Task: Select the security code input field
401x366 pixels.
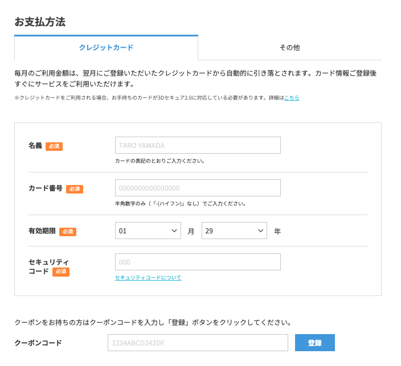Action: 198,262
